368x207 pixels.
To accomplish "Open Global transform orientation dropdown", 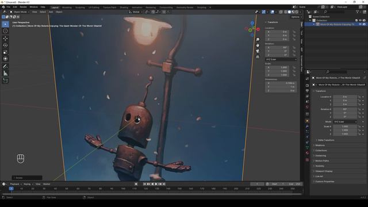I will tap(136, 11).
